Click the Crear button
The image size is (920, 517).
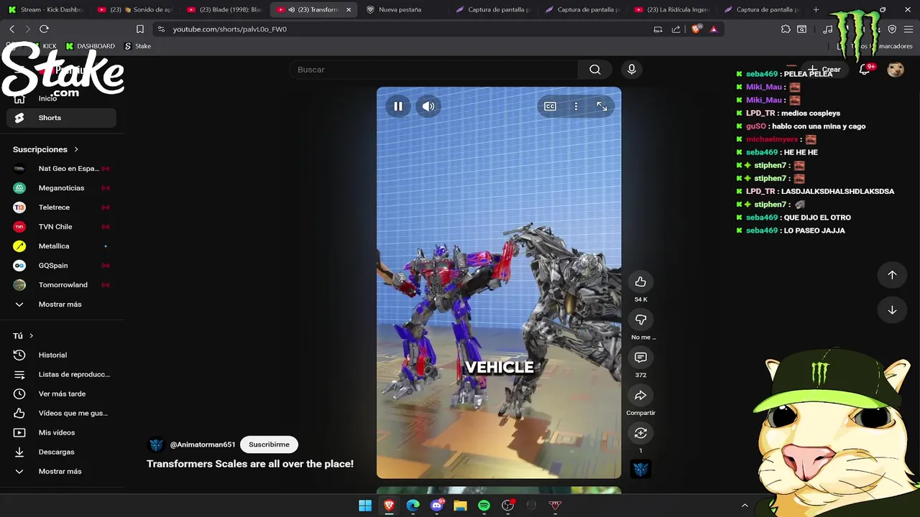(824, 70)
